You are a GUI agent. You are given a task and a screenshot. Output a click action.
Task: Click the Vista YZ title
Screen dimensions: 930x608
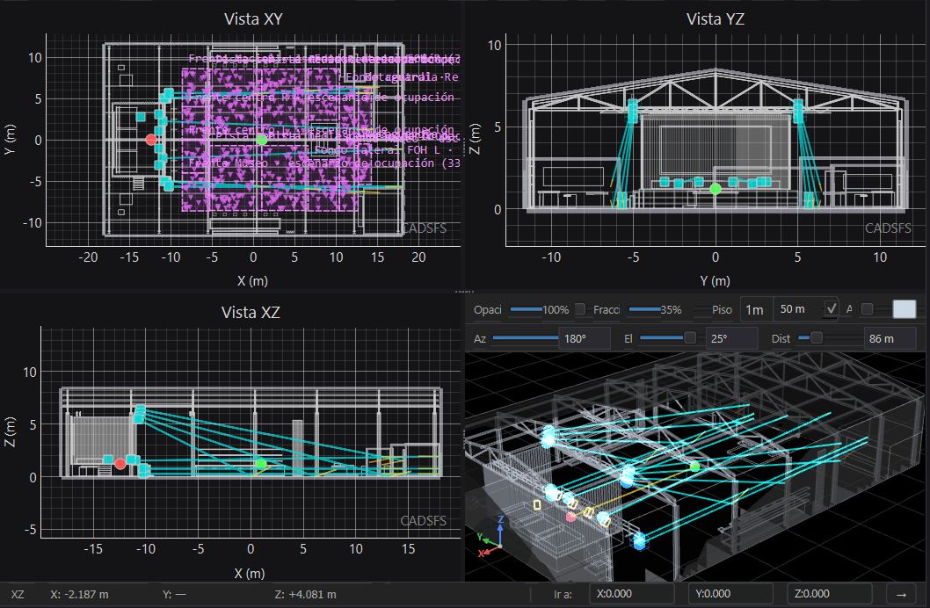716,19
